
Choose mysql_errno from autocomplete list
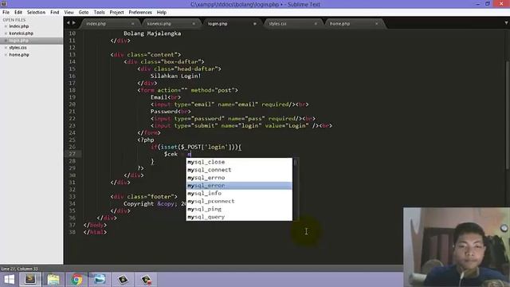click(239, 178)
